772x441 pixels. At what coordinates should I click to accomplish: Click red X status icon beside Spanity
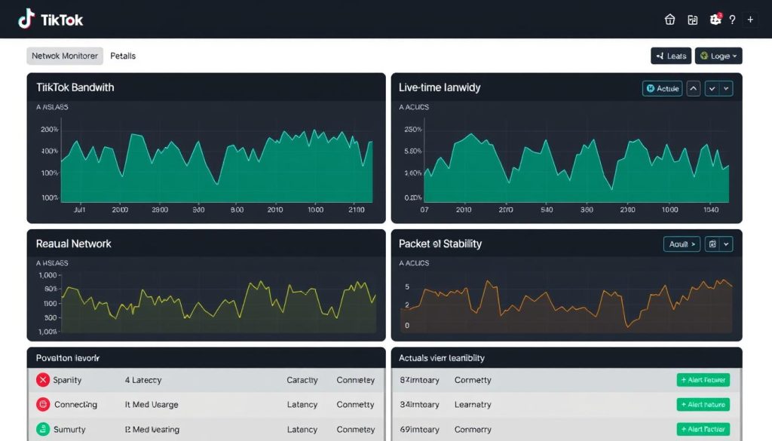(43, 379)
